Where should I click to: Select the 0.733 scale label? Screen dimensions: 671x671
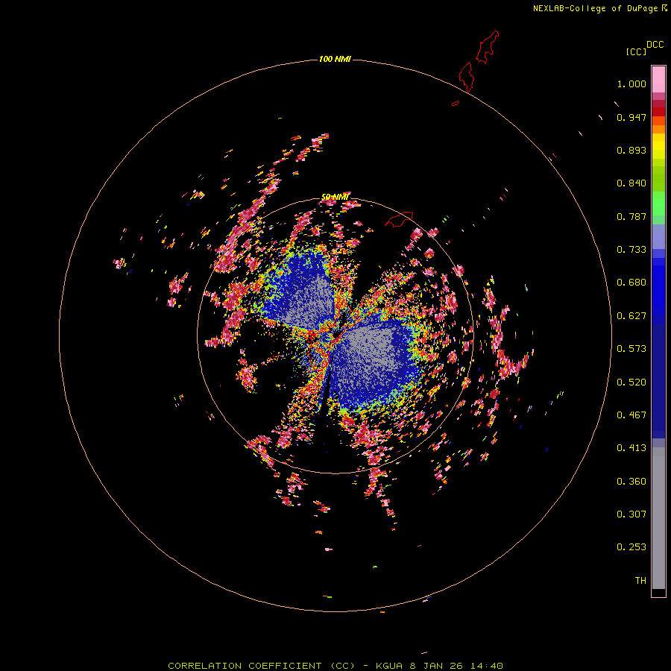click(631, 250)
